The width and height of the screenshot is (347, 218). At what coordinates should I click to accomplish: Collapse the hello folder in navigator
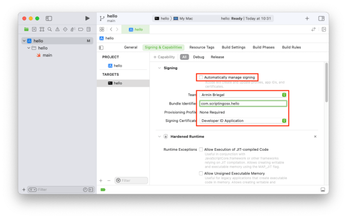coord(28,48)
